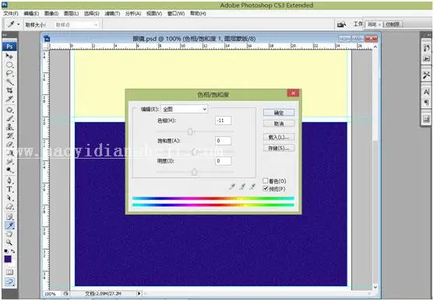
Task: Select the Healing Brush tool
Action: coord(9,110)
